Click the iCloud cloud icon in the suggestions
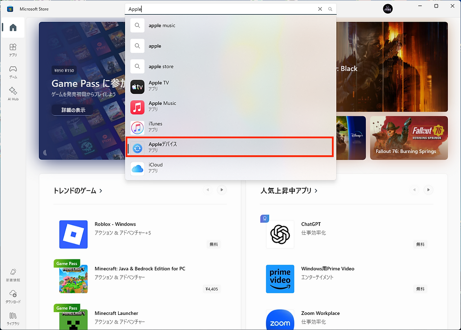The height and width of the screenshot is (330, 461). tap(137, 169)
